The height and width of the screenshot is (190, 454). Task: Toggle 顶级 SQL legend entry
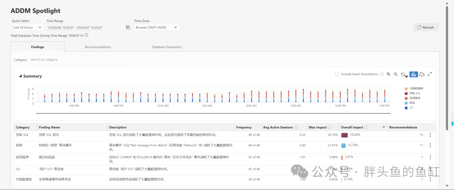[412, 93]
